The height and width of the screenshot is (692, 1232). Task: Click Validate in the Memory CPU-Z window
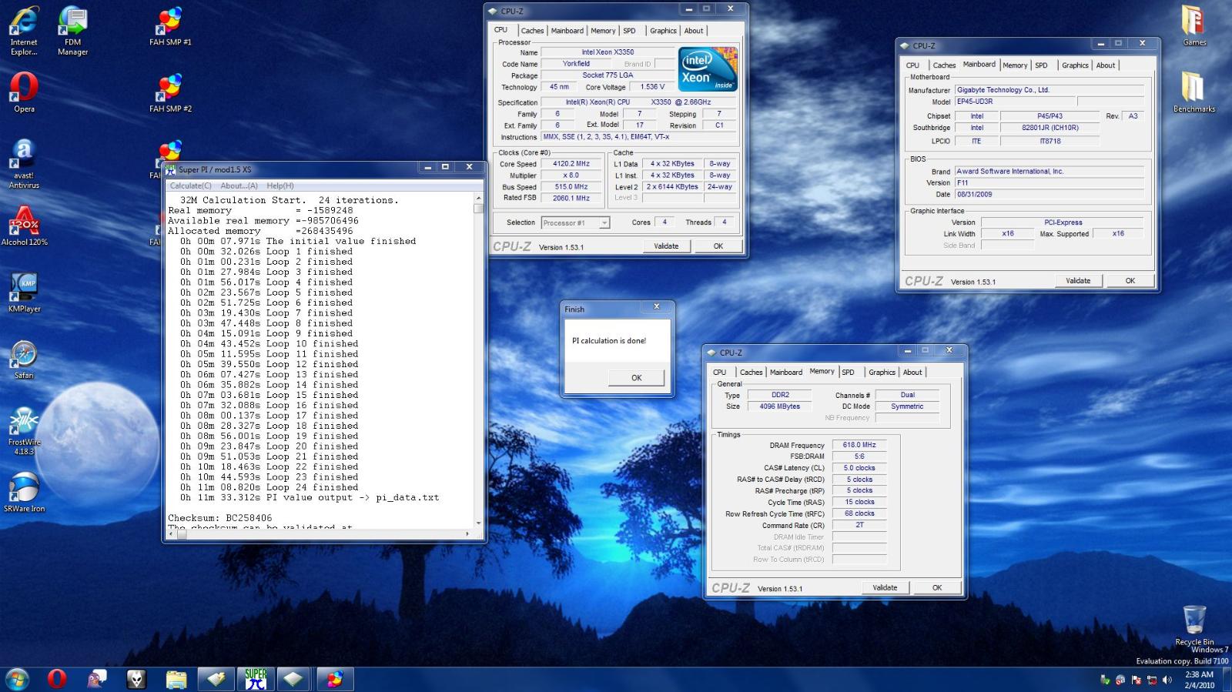point(885,588)
